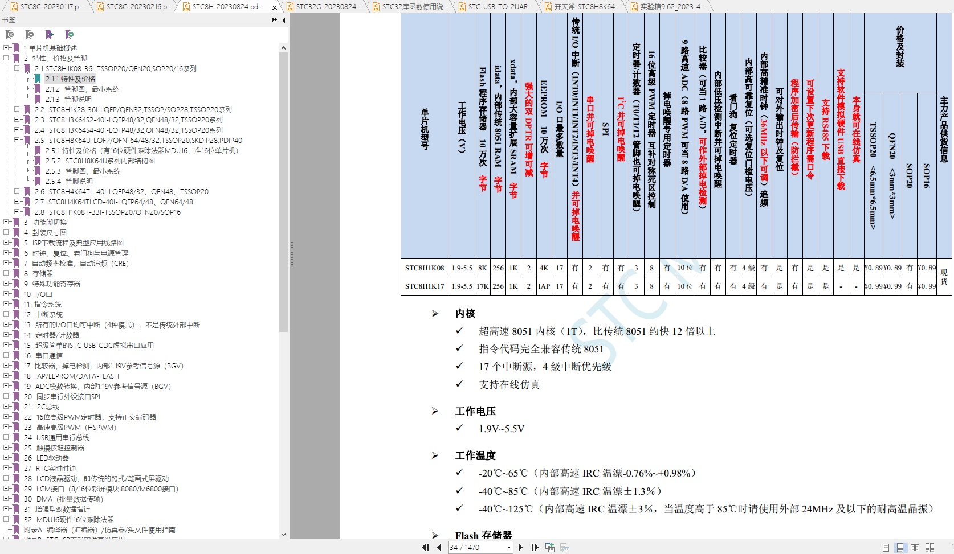The width and height of the screenshot is (954, 554).
Task: Switch to two-page facing view
Action: 915,547
